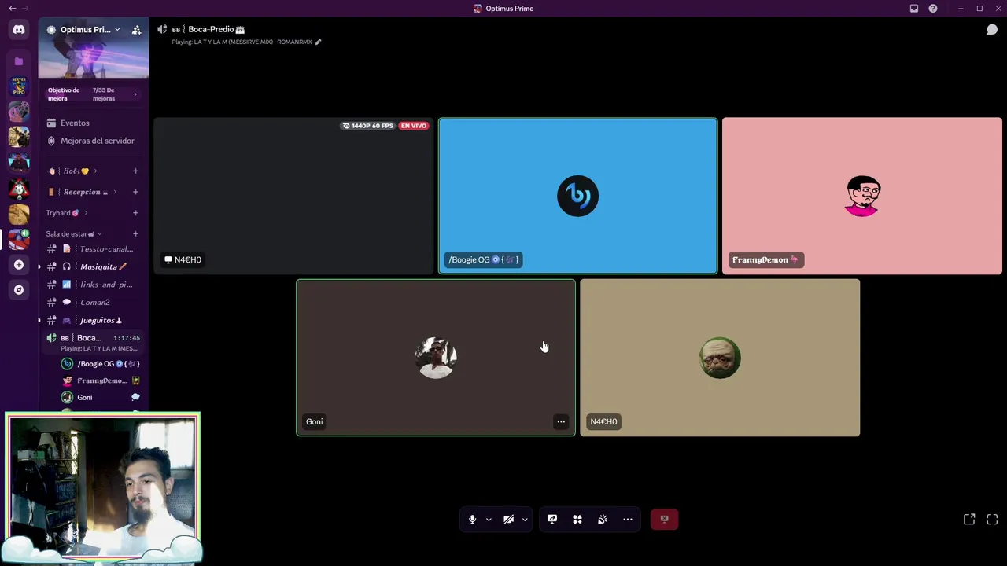Open Discord home direct messages
1007x566 pixels.
19,30
